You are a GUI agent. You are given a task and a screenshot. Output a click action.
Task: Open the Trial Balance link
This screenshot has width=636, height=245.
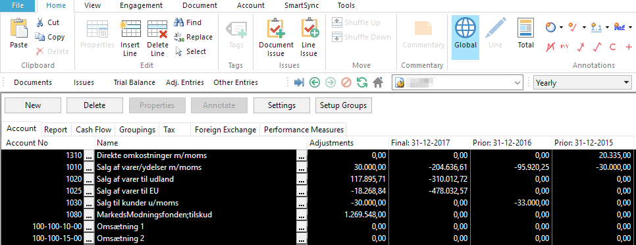point(134,83)
